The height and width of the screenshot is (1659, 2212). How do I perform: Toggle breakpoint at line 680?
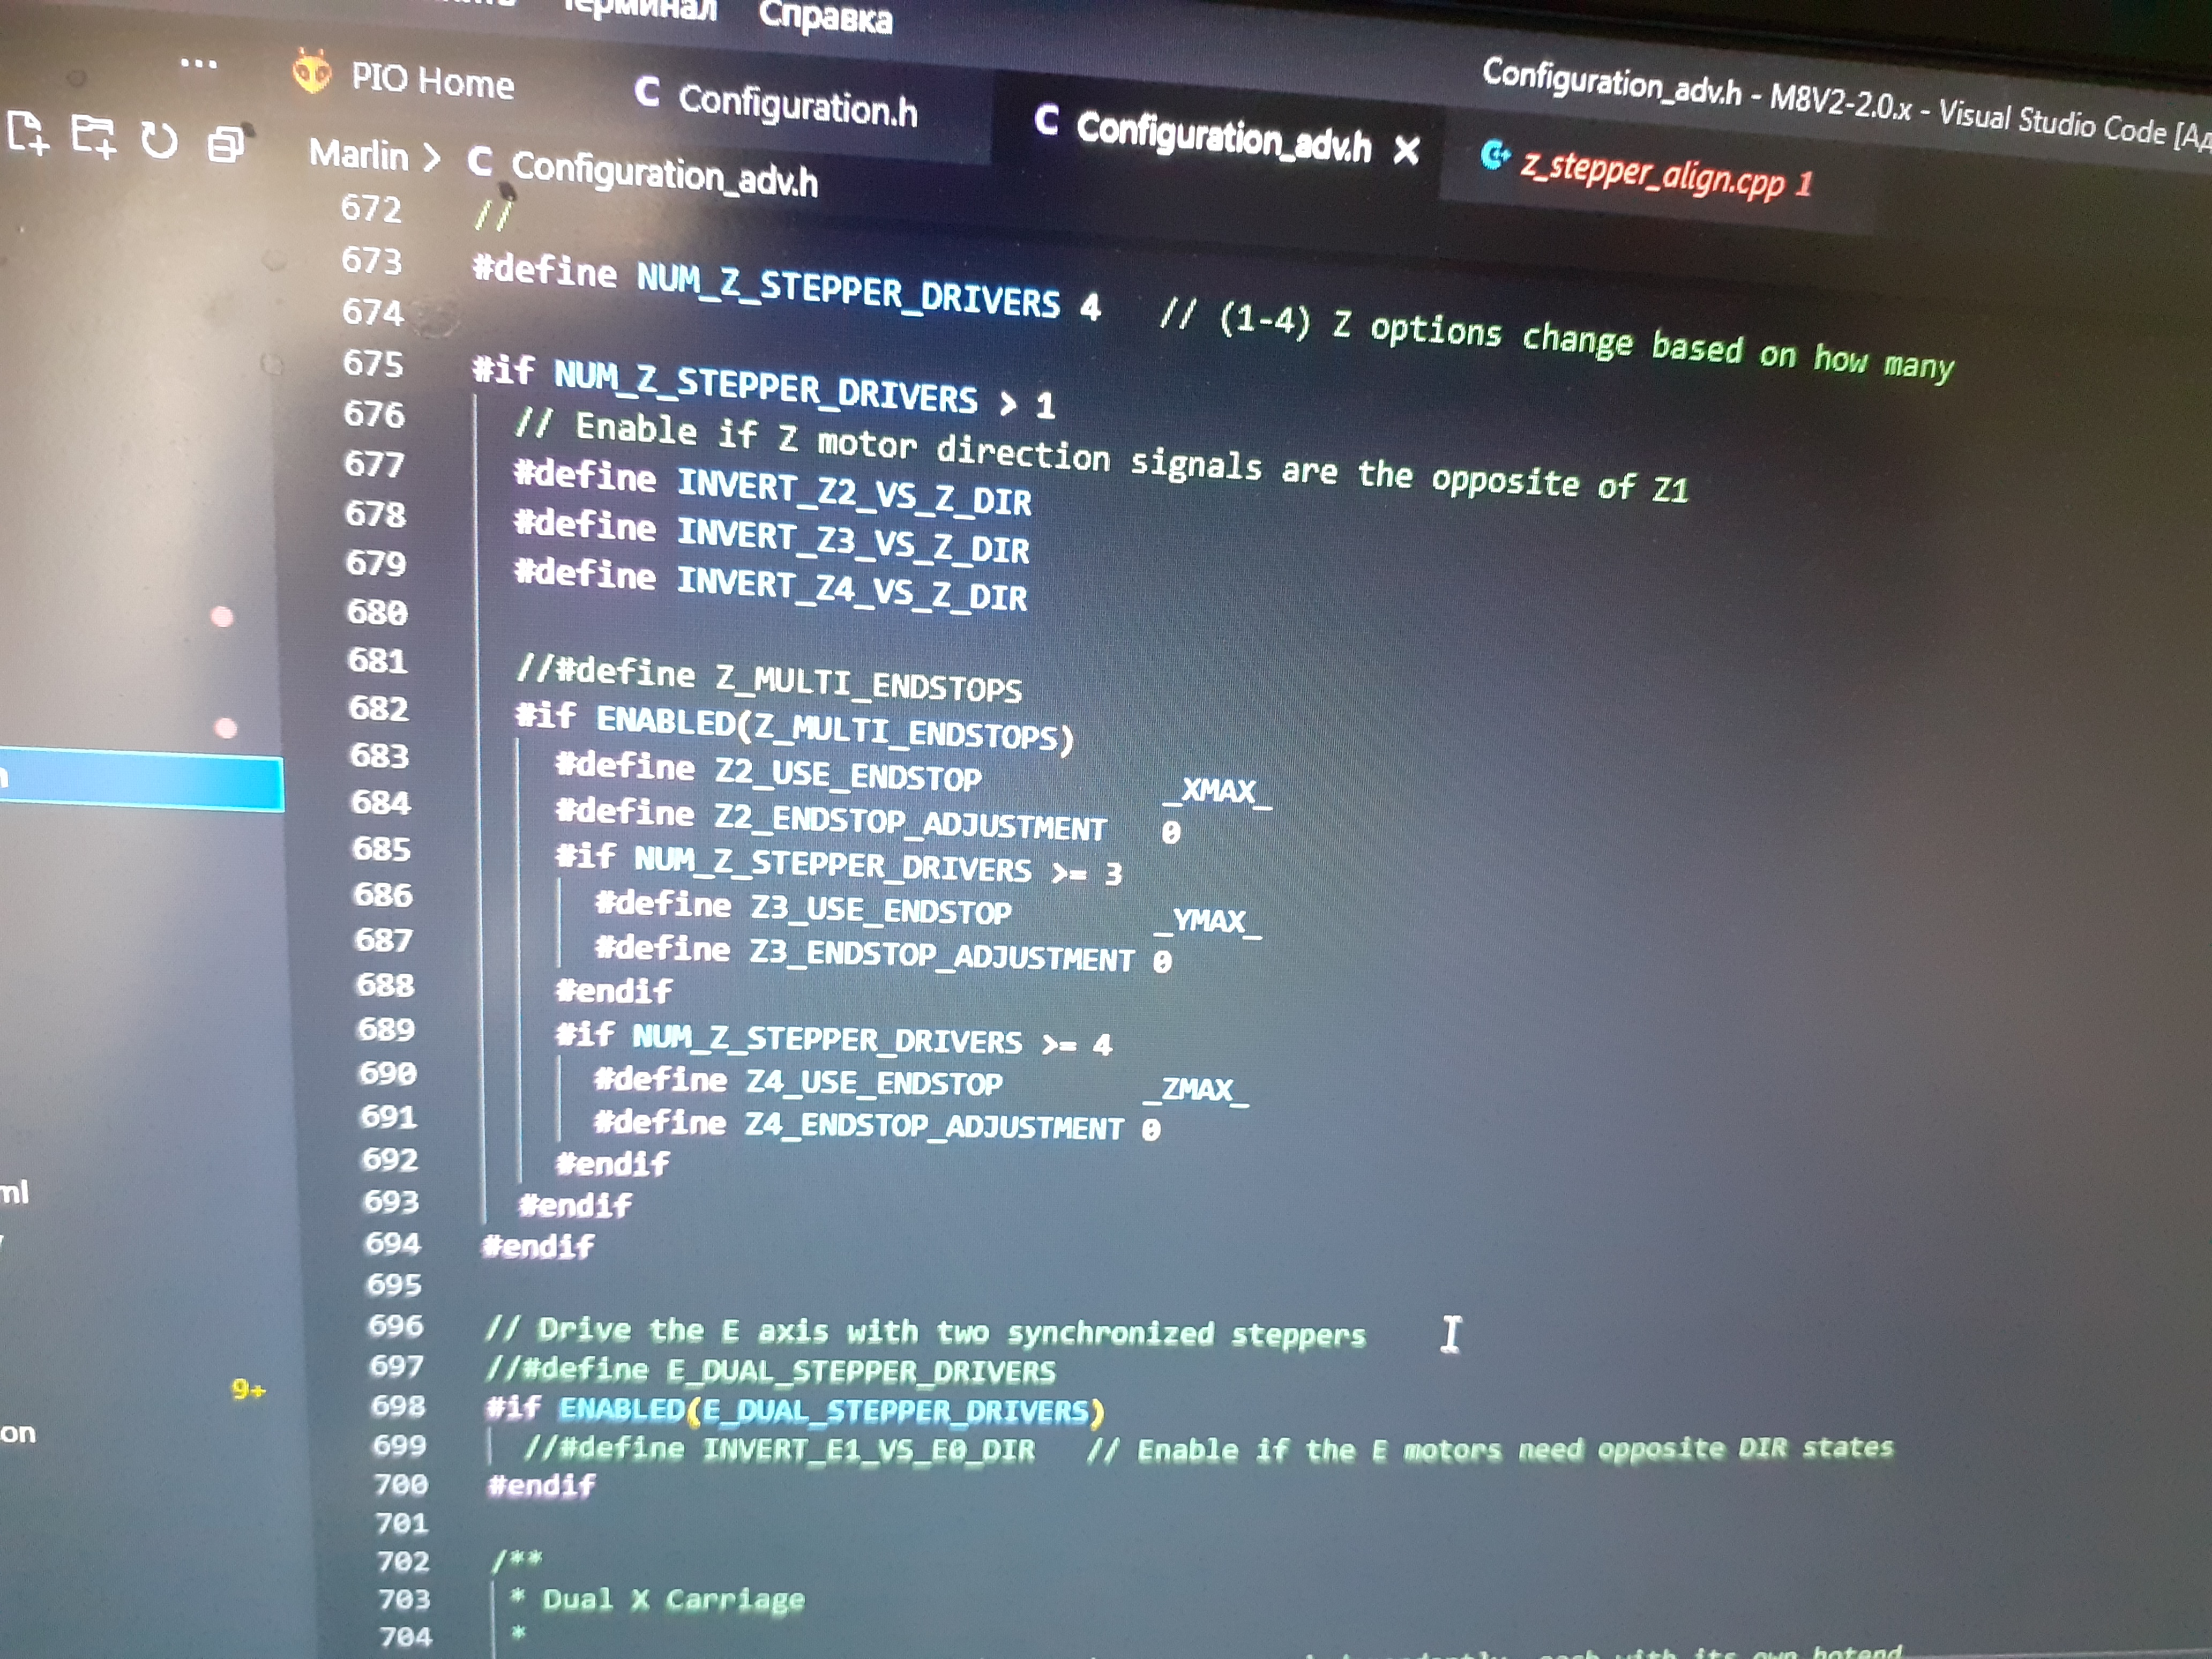click(222, 616)
